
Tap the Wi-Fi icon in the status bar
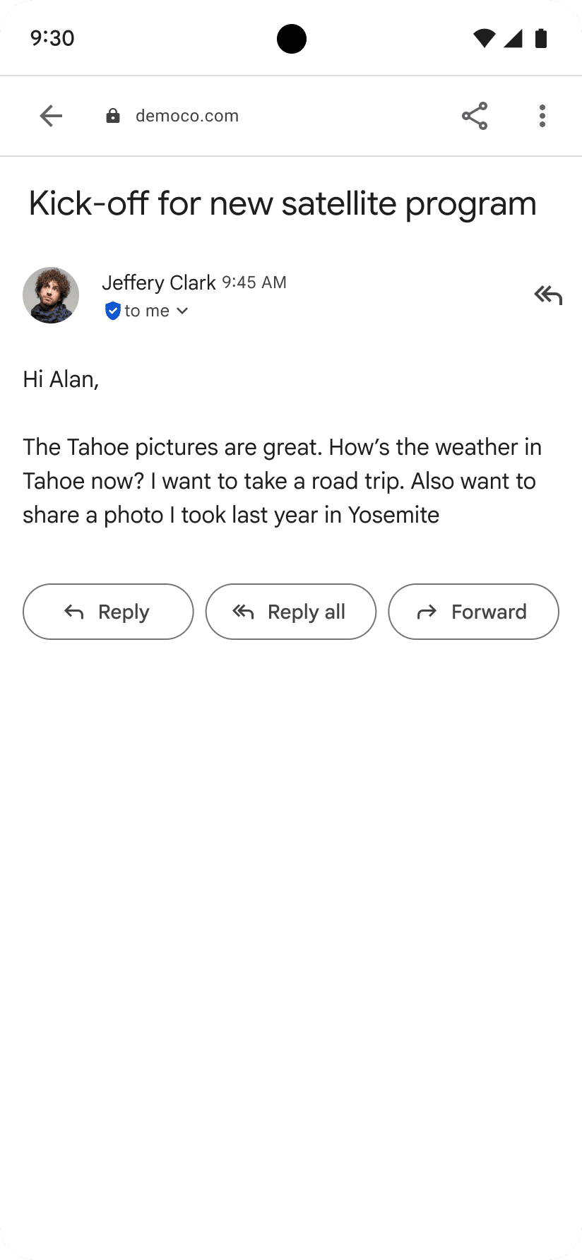[484, 38]
